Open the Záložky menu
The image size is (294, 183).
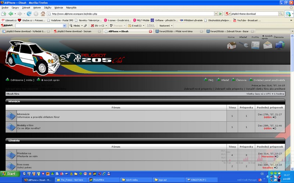[48, 7]
